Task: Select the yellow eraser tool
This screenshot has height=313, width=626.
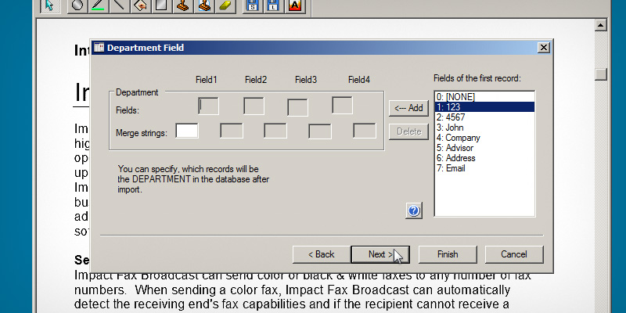Action: tap(225, 6)
